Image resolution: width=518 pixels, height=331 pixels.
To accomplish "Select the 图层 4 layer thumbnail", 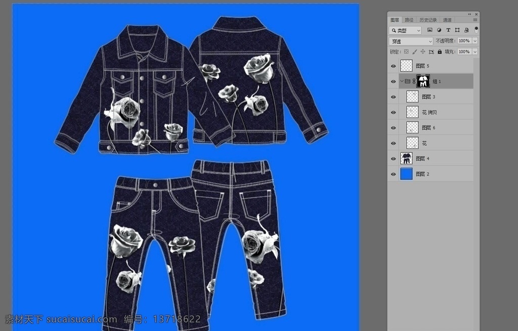I will 406,158.
